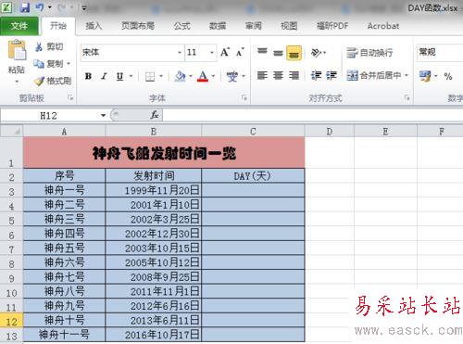The width and height of the screenshot is (463, 344).
Task: Customize the quick access toolbar dropdown
Action: tap(84, 7)
